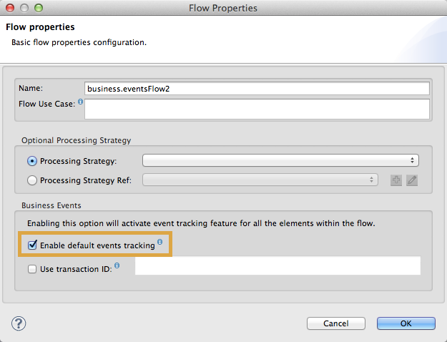Minimize the Flow Properties window

[24, 8]
